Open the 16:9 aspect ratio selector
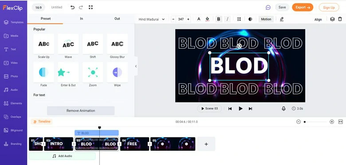The width and height of the screenshot is (346, 165). pyautogui.click(x=39, y=8)
